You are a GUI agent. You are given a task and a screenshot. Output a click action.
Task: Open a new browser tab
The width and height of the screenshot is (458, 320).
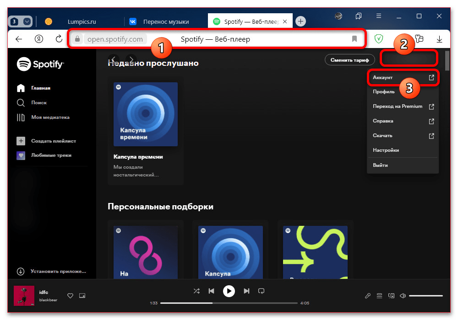pos(300,21)
